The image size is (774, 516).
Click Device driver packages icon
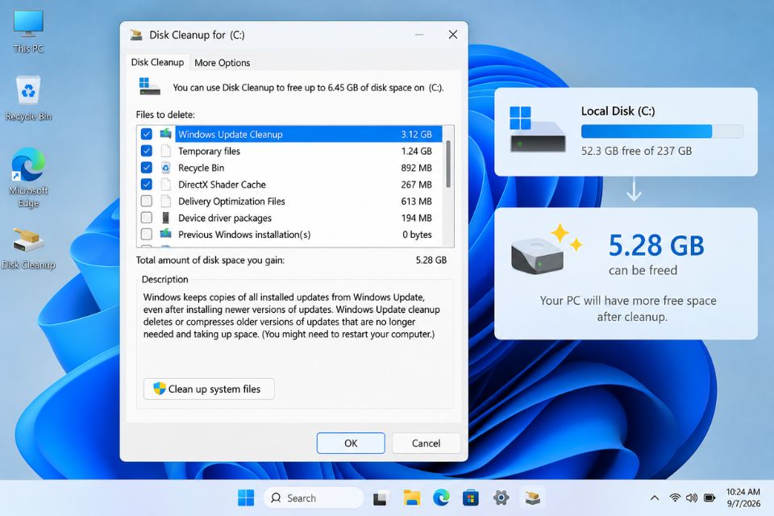tap(166, 218)
